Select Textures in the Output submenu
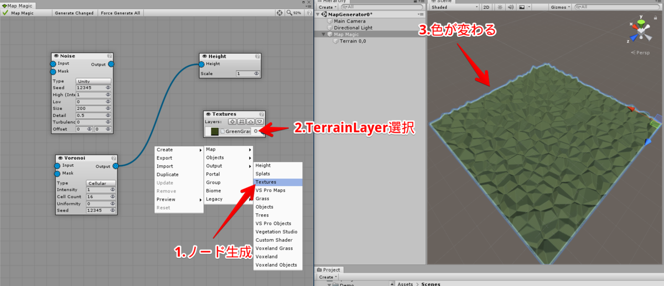664x286 pixels. (278, 182)
